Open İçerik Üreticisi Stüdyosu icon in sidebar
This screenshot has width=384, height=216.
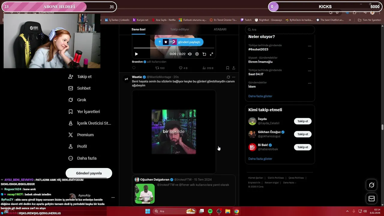pos(71,123)
